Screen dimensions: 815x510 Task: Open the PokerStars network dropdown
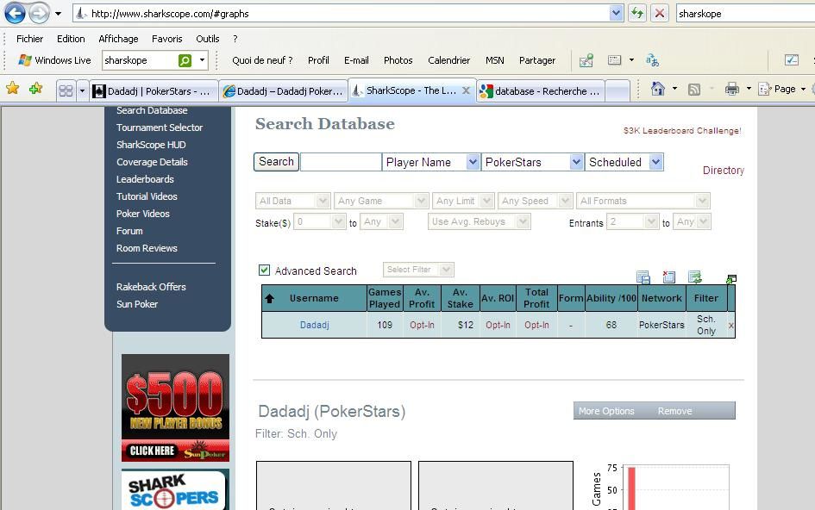(576, 162)
